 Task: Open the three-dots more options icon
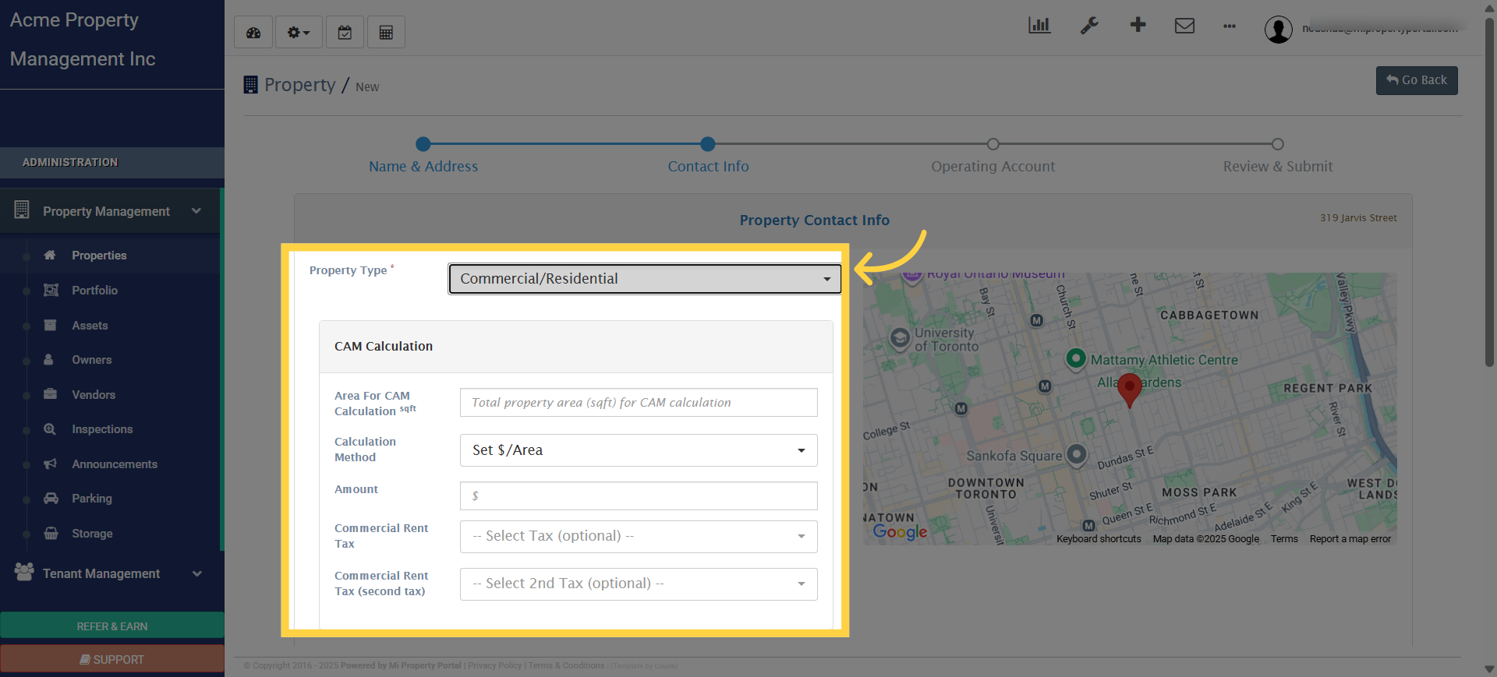(1230, 26)
